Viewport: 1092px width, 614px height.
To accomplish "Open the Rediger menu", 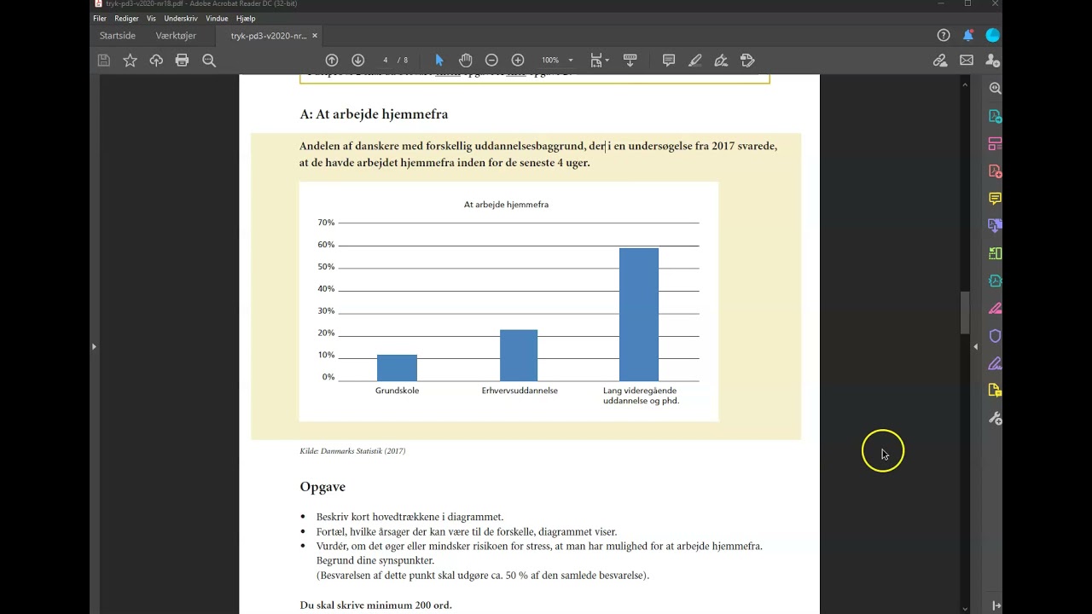I will pyautogui.click(x=126, y=18).
